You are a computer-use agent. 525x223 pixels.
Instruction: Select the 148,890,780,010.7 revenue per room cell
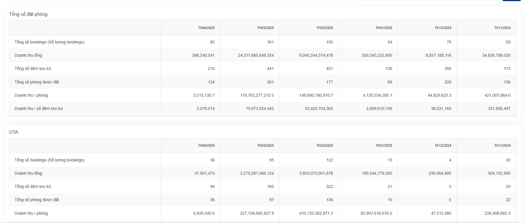(316, 95)
